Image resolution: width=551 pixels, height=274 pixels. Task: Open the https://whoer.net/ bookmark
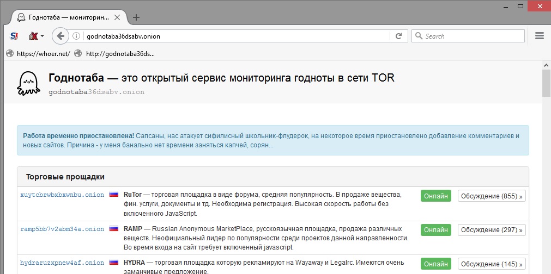(x=38, y=54)
